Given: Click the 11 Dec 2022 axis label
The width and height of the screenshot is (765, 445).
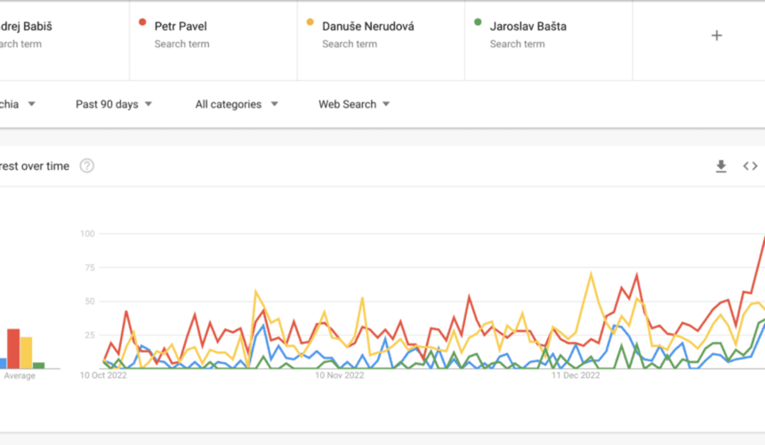Looking at the screenshot, I should [x=576, y=376].
